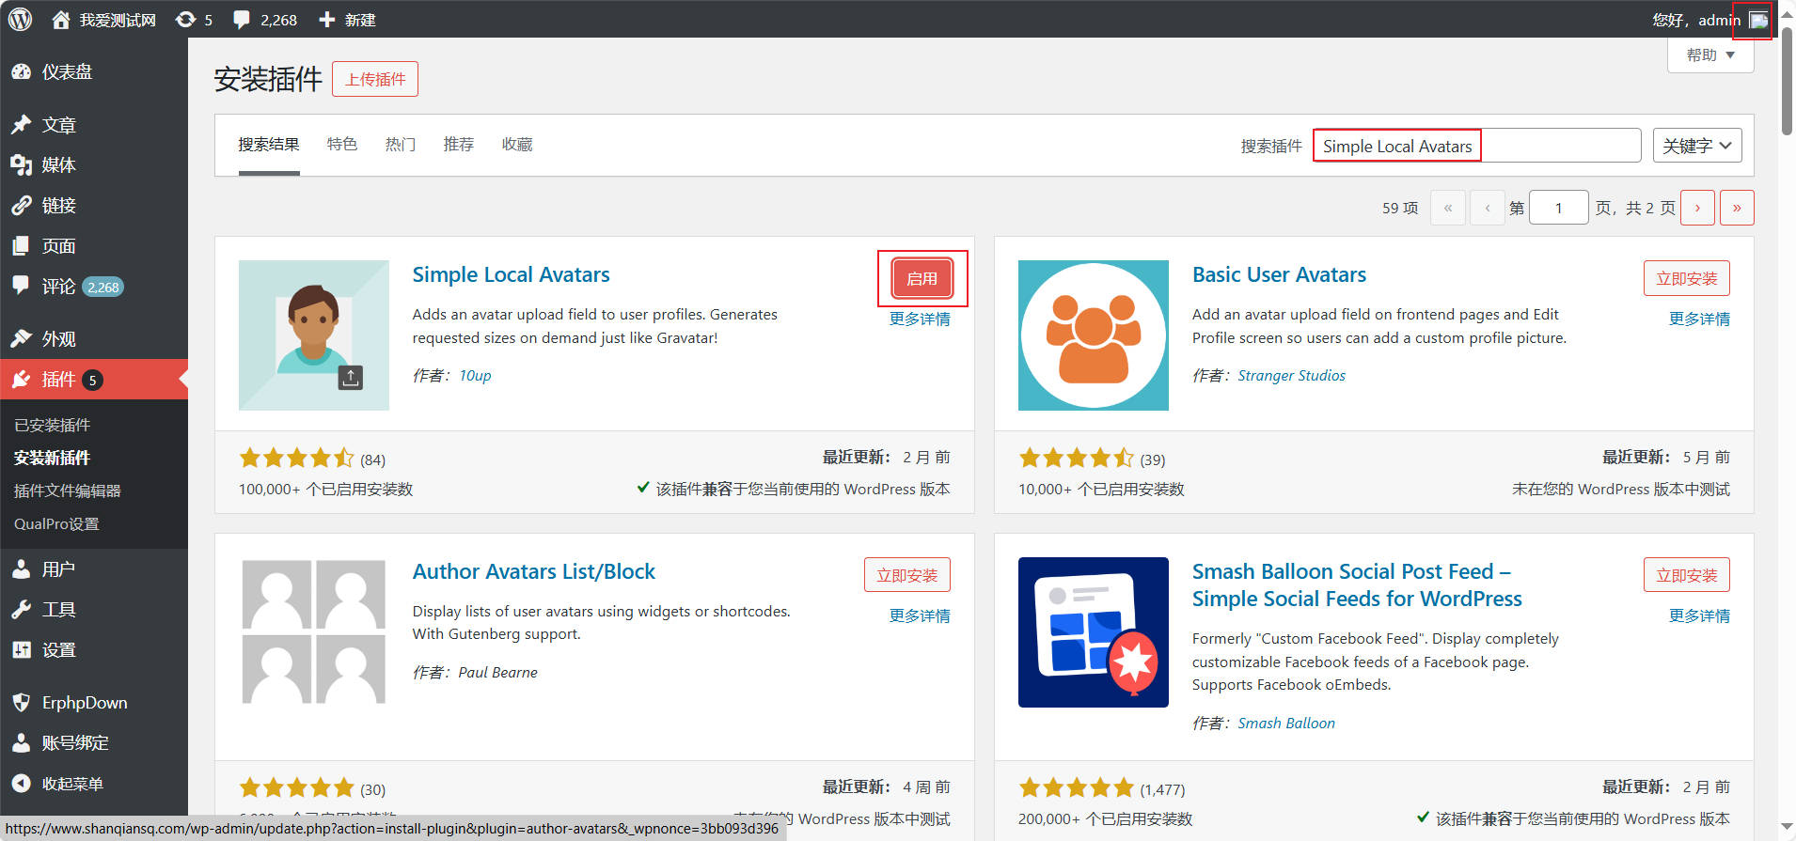This screenshot has width=1796, height=841.
Task: Open 评论 comments icon in sidebar
Action: coord(21,286)
